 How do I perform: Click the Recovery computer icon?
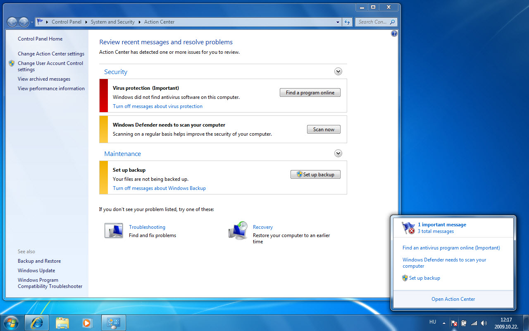tap(238, 230)
